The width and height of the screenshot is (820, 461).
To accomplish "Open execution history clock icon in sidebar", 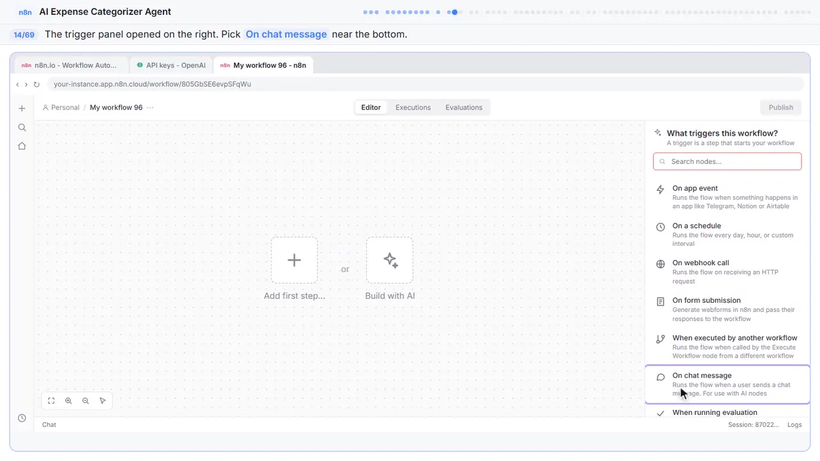I will point(22,418).
